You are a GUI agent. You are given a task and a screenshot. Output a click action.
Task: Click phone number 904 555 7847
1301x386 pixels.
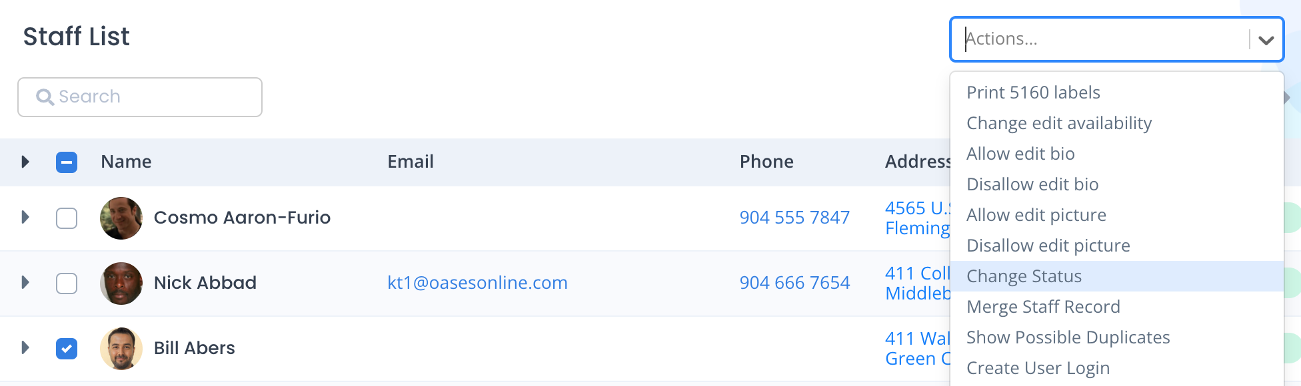click(794, 218)
